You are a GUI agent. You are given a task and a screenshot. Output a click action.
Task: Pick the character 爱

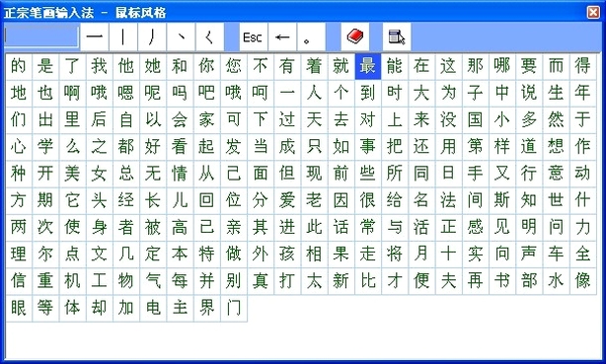pyautogui.click(x=287, y=200)
